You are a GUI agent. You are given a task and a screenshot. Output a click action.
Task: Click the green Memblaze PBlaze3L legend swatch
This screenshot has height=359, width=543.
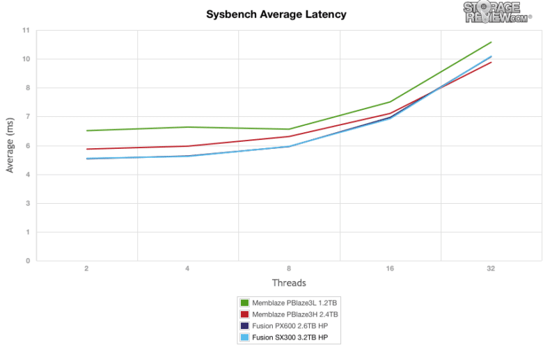tap(244, 303)
